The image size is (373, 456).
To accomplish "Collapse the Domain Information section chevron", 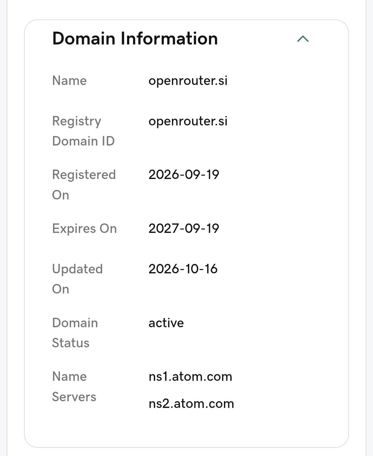I will tap(303, 39).
